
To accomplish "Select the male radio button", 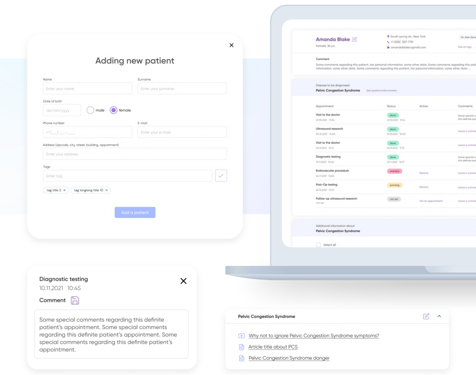I will (x=90, y=110).
